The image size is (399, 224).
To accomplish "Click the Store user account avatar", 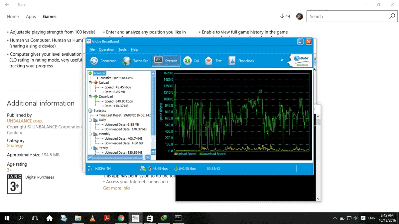I will pos(300,17).
